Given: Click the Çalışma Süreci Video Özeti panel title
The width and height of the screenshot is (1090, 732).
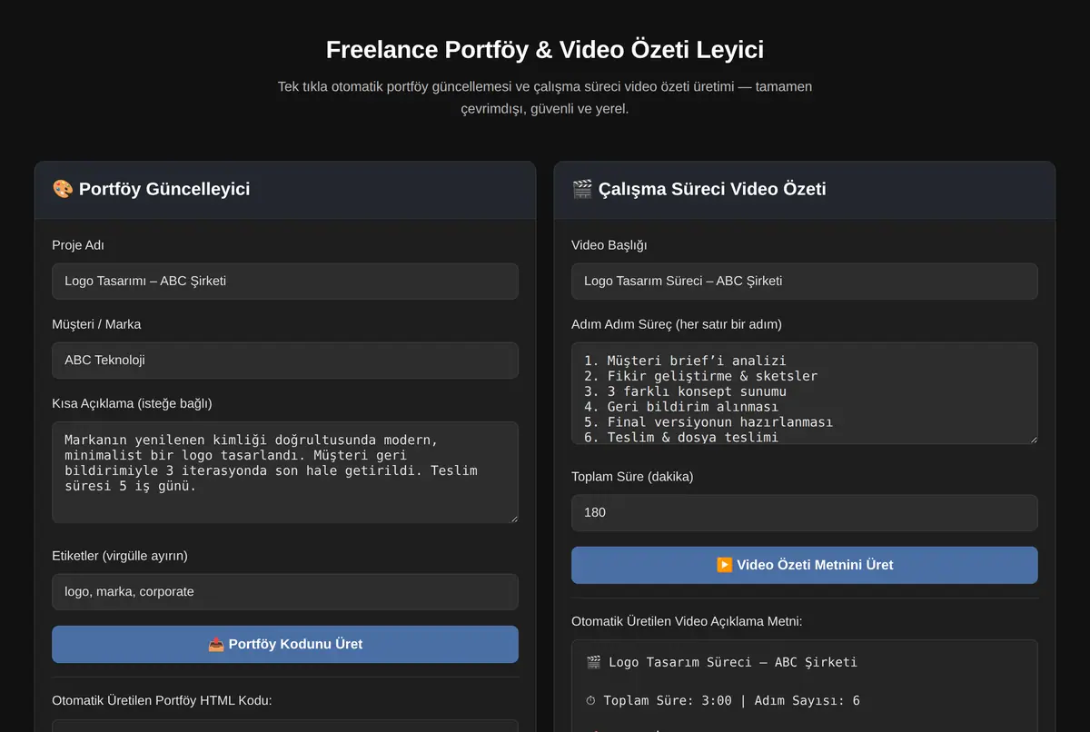Looking at the screenshot, I should point(712,189).
